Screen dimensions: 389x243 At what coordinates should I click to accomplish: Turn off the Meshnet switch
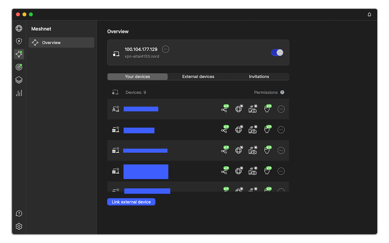point(277,52)
